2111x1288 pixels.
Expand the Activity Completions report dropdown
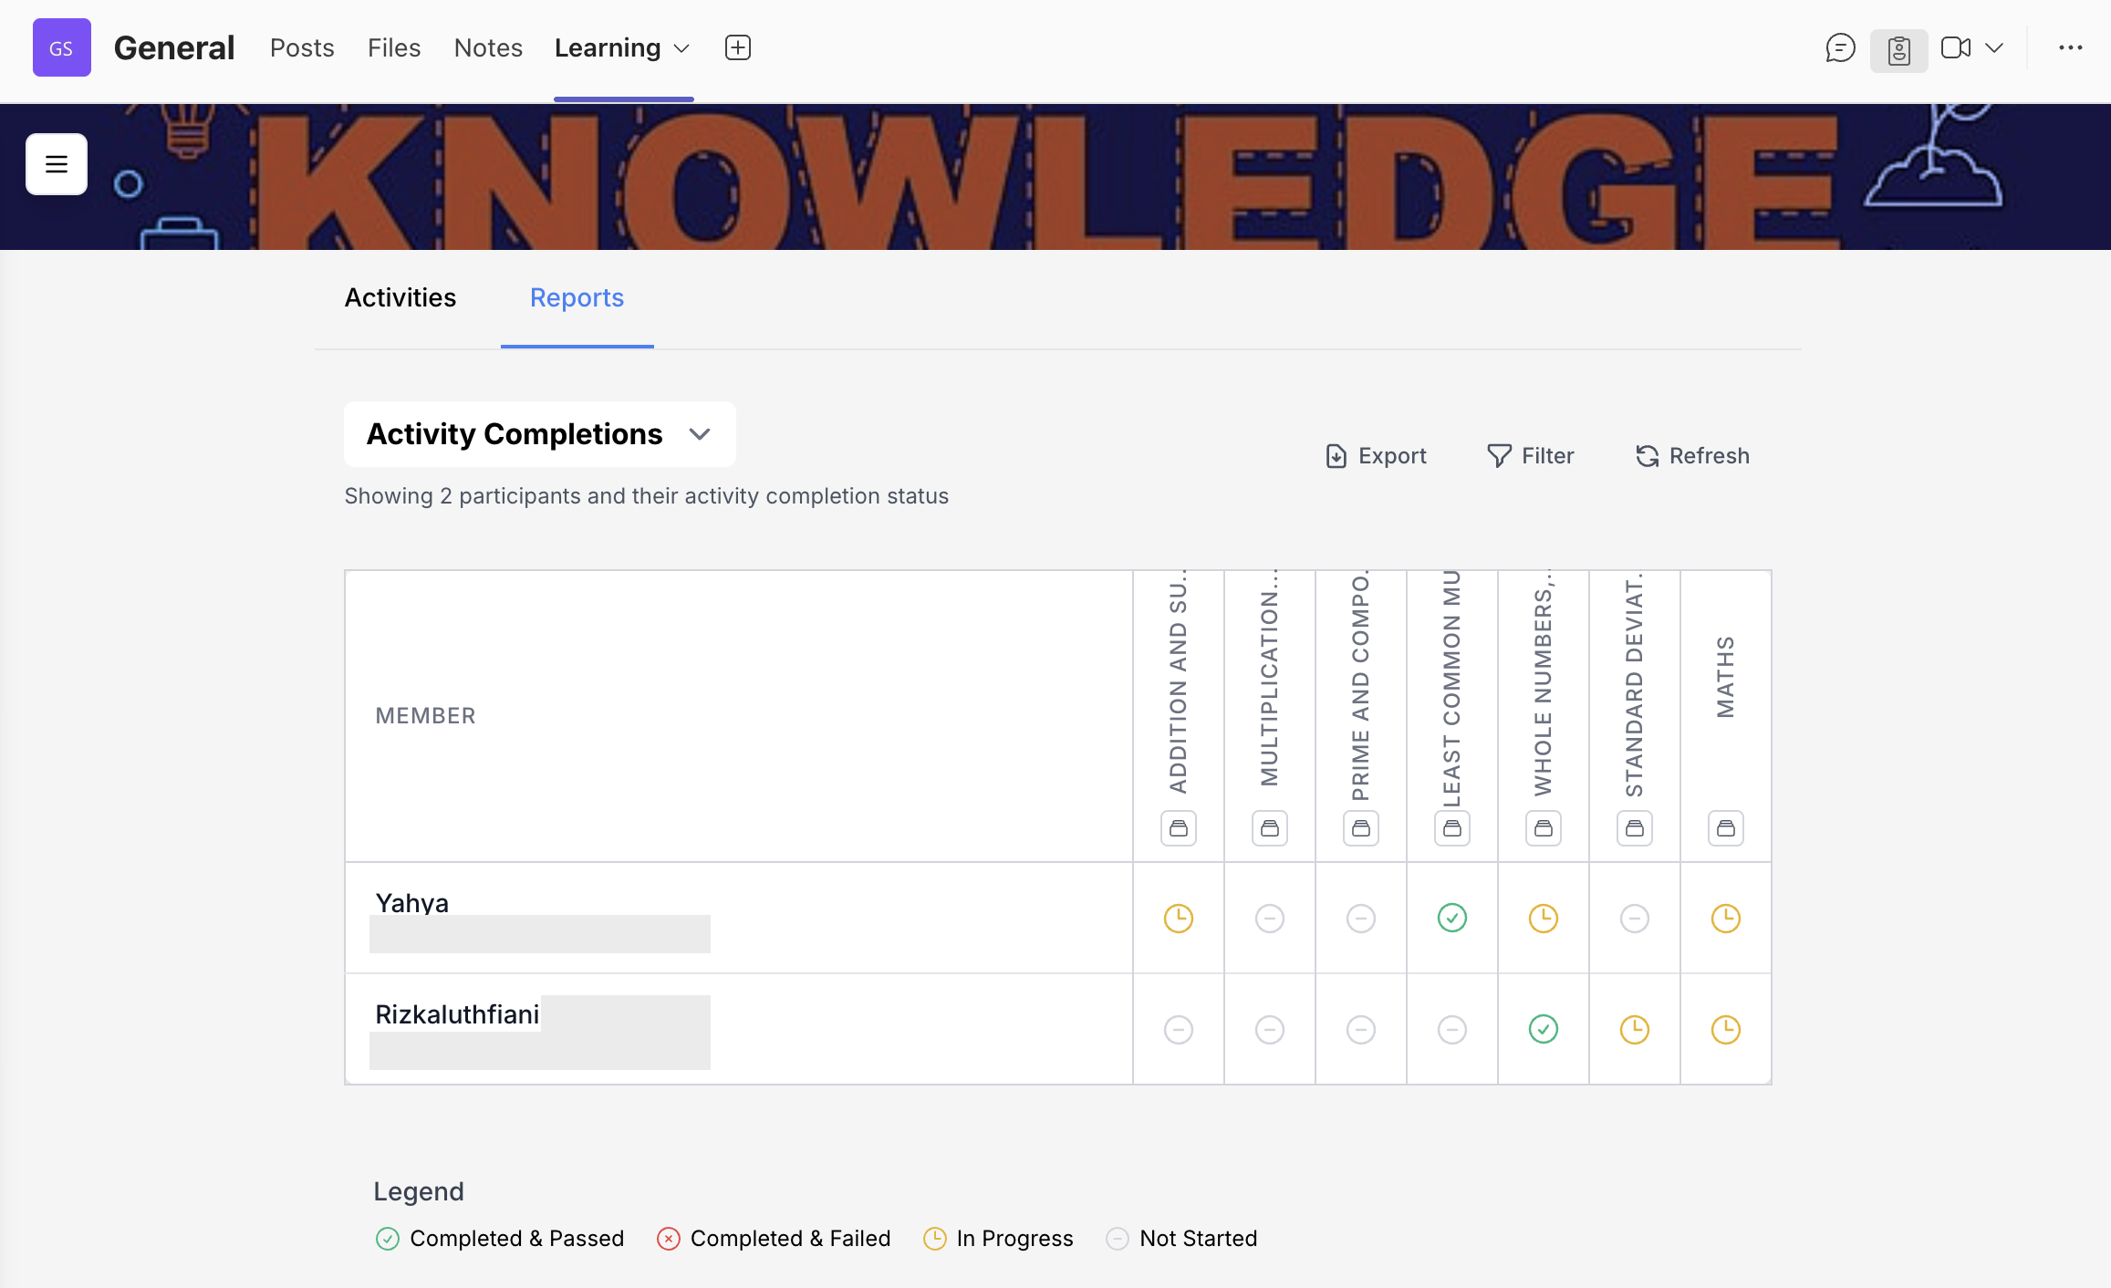[699, 434]
